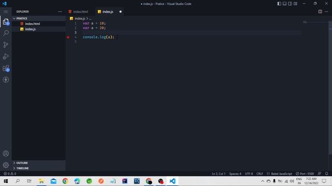Toggle the bottom panel layout icon
This screenshot has width=332, height=186.
click(x=285, y=4)
